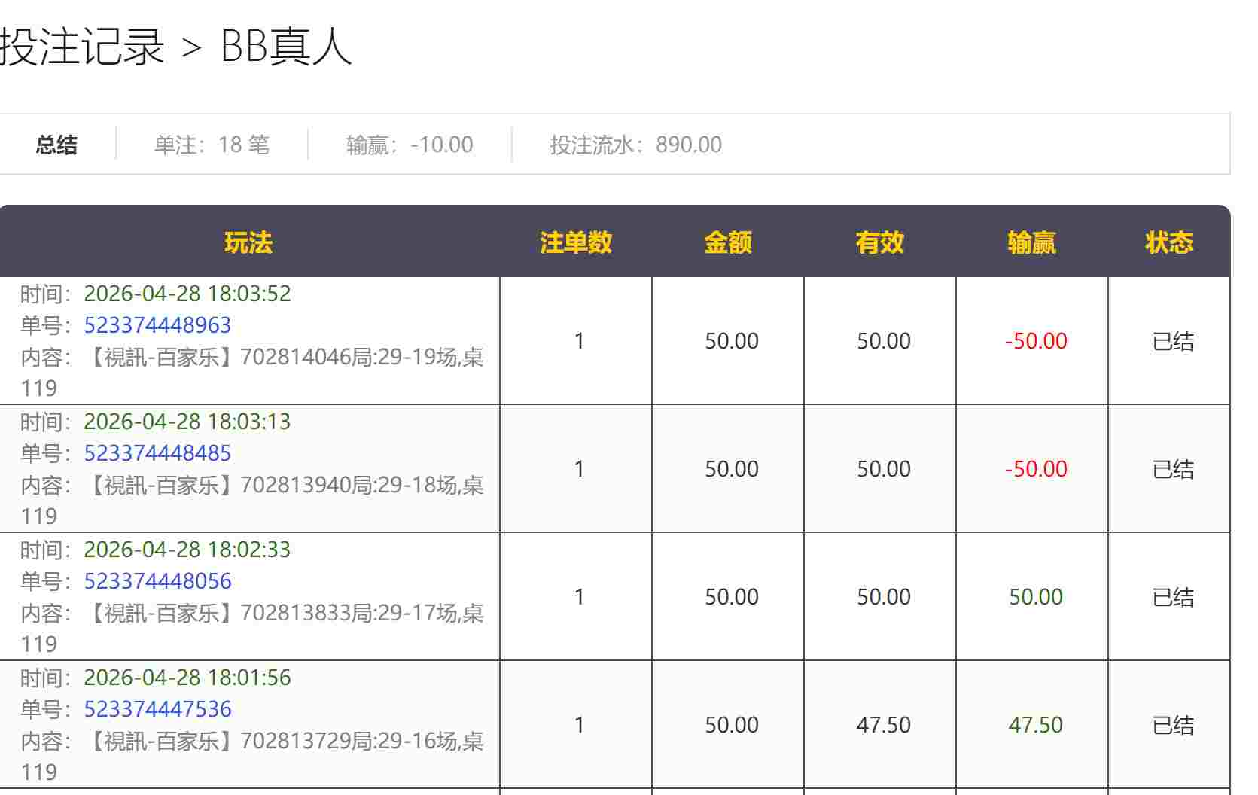Click the 金额 column header
1258x795 pixels.
(x=728, y=242)
